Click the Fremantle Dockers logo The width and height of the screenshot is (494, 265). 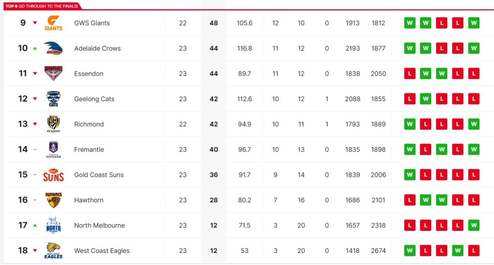pyautogui.click(x=53, y=149)
